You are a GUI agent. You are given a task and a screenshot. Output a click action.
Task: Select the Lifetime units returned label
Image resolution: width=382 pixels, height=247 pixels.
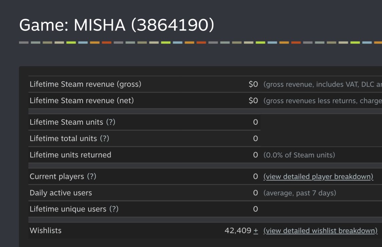click(70, 155)
